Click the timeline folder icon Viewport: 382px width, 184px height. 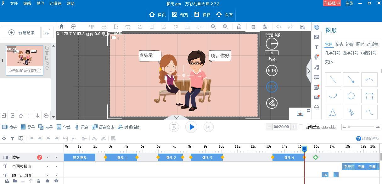tap(15, 181)
